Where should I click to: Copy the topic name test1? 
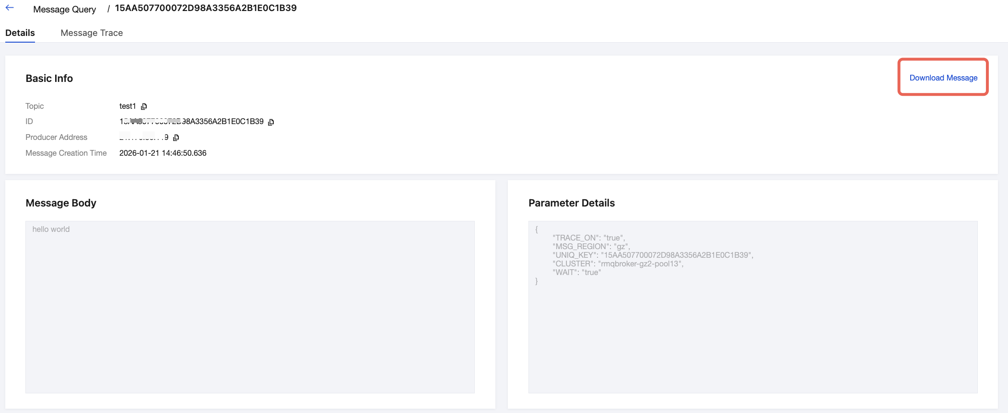[144, 106]
